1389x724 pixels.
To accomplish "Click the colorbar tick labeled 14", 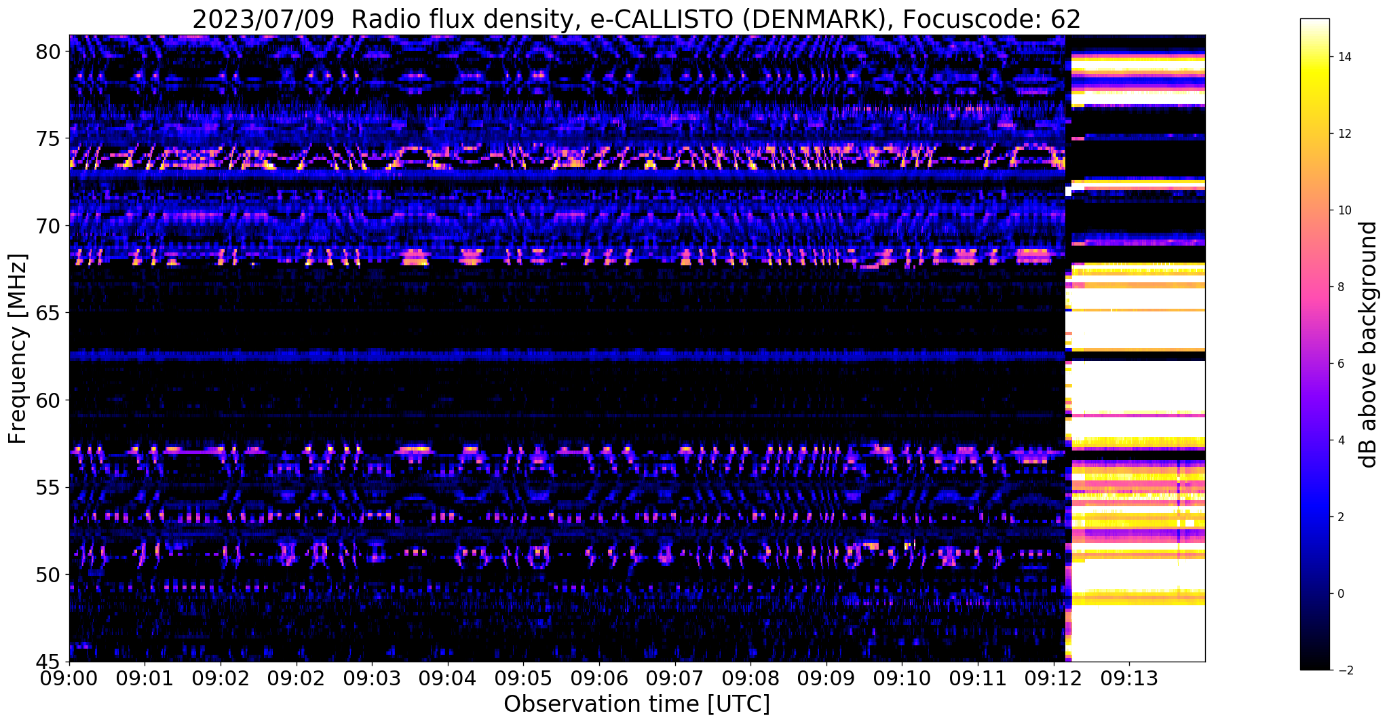I will coord(1343,57).
